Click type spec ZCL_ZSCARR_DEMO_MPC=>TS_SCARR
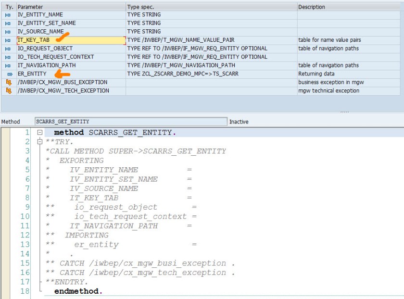 coord(183,74)
